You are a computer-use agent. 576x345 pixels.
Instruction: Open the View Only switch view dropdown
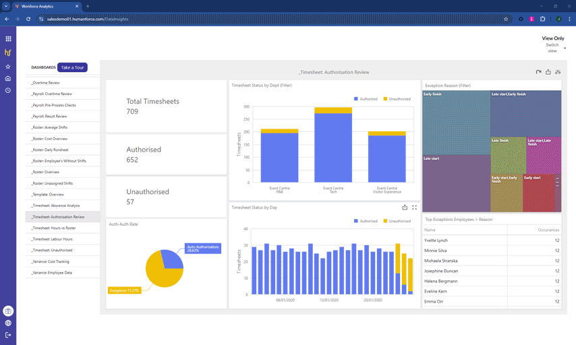(565, 48)
